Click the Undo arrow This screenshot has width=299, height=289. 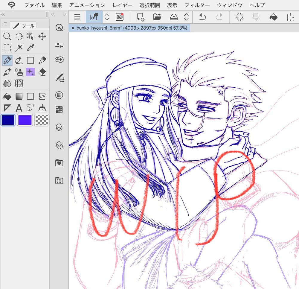[202, 17]
